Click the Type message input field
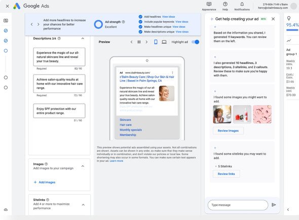 pos(238,205)
